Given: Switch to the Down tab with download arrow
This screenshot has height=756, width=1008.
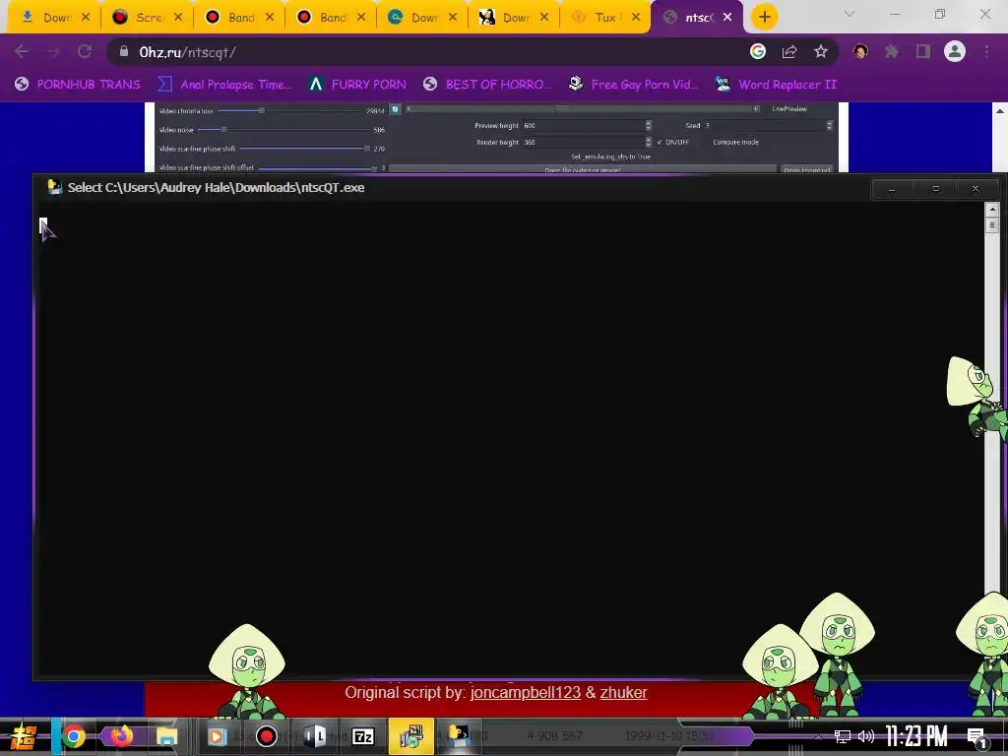Looking at the screenshot, I should click(55, 18).
